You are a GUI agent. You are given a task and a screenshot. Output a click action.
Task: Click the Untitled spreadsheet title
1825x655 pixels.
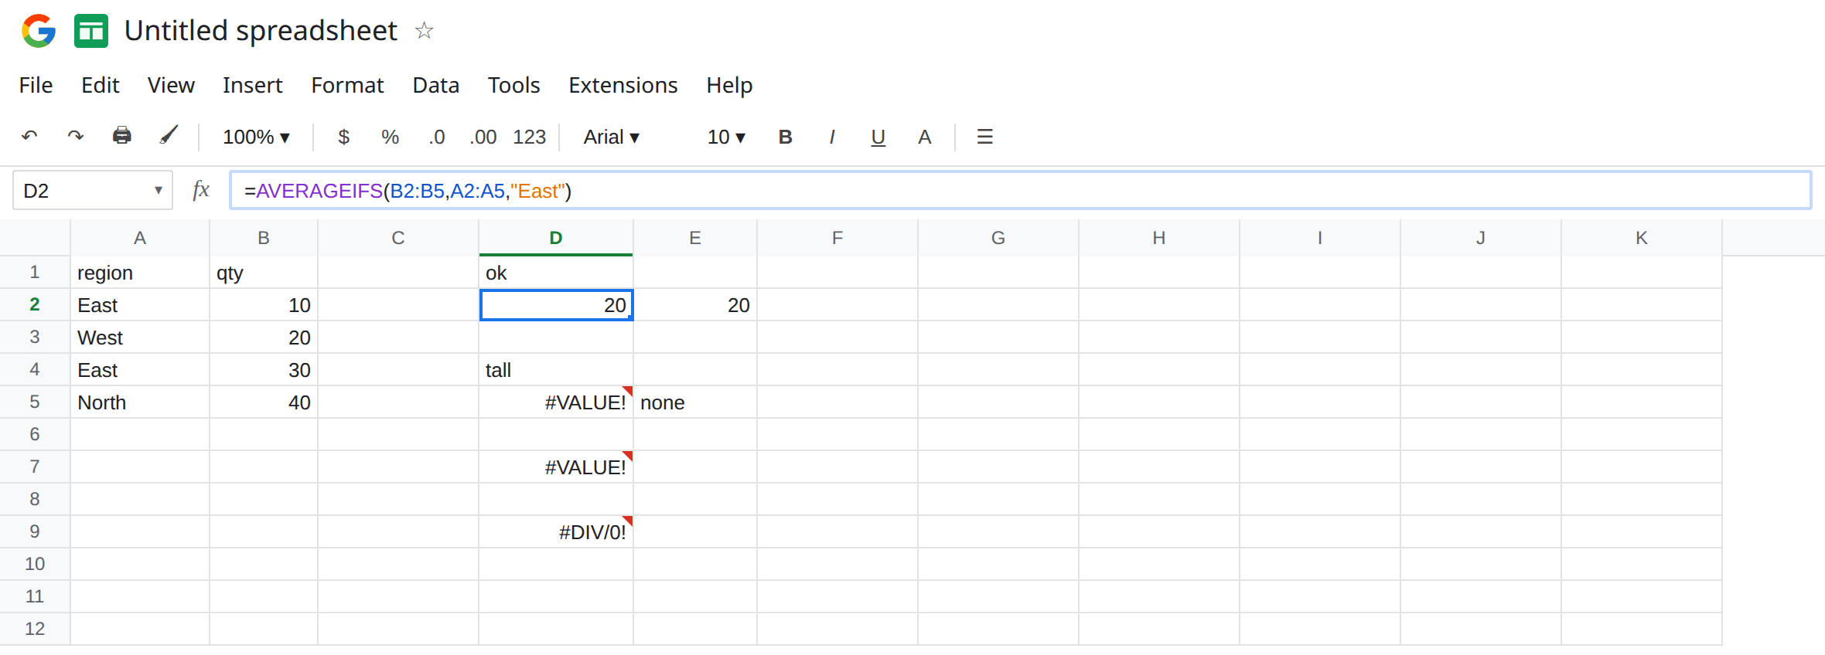[261, 31]
